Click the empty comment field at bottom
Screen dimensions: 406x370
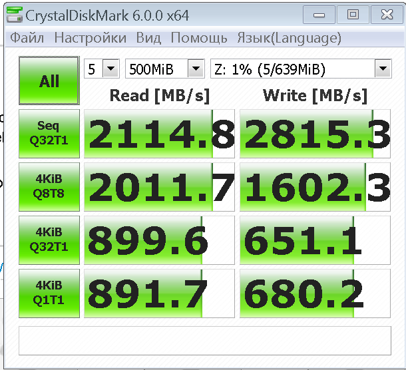(x=205, y=341)
